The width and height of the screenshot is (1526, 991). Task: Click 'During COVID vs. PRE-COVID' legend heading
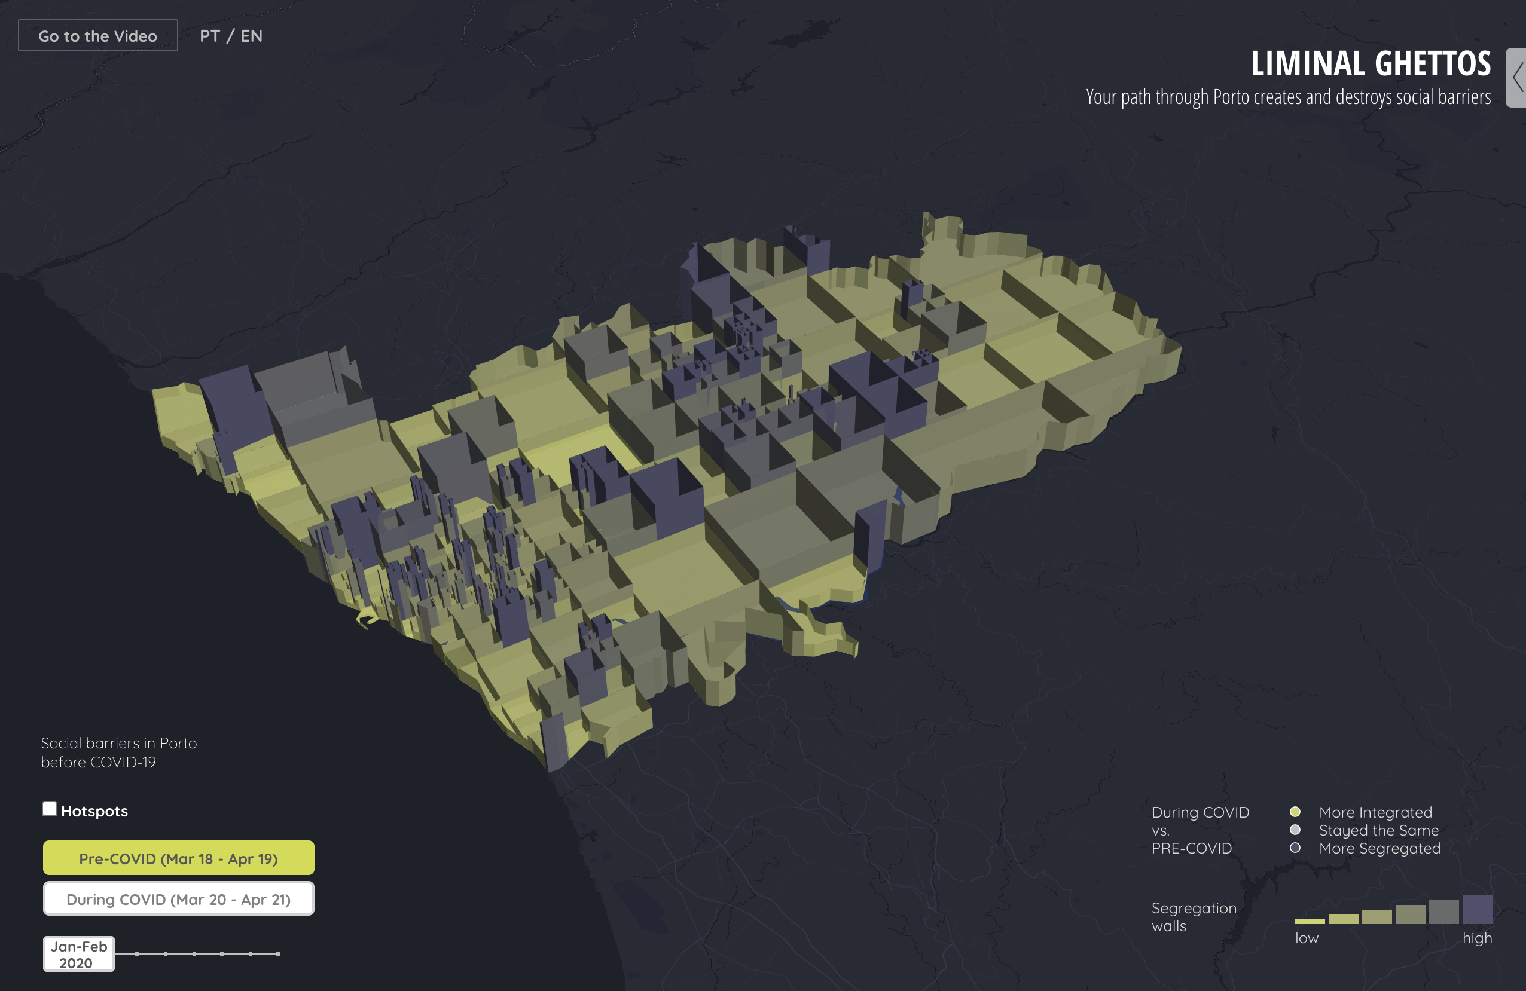click(1200, 830)
